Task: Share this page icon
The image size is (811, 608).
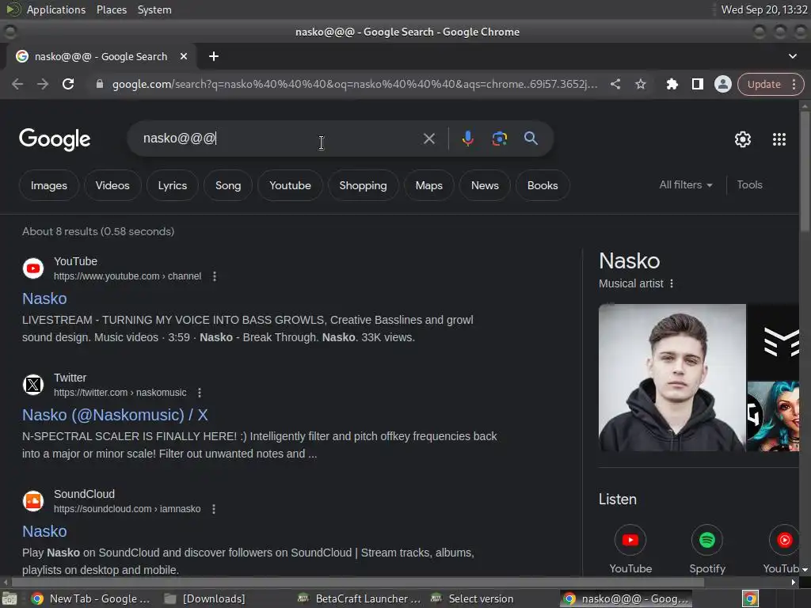Action: point(615,84)
